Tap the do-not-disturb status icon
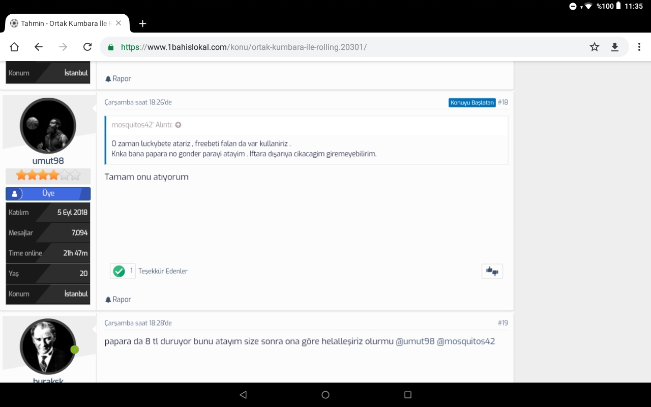The width and height of the screenshot is (651, 407). point(573,6)
